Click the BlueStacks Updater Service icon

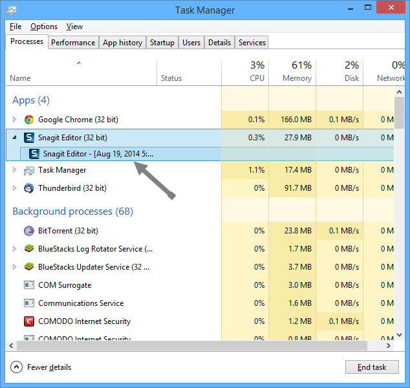(29, 266)
